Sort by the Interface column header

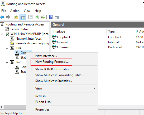[x=59, y=32]
